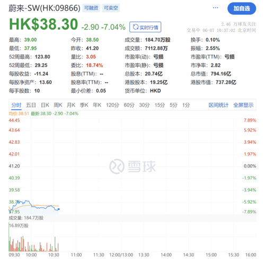The width and height of the screenshot is (265, 262).
Task: Switch to the 分时 intraday tab
Action: (16, 105)
